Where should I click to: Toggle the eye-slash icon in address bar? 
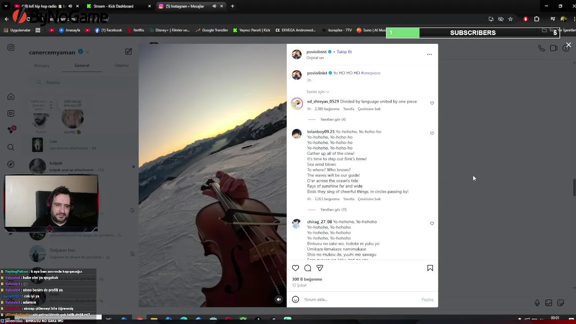[x=500, y=19]
